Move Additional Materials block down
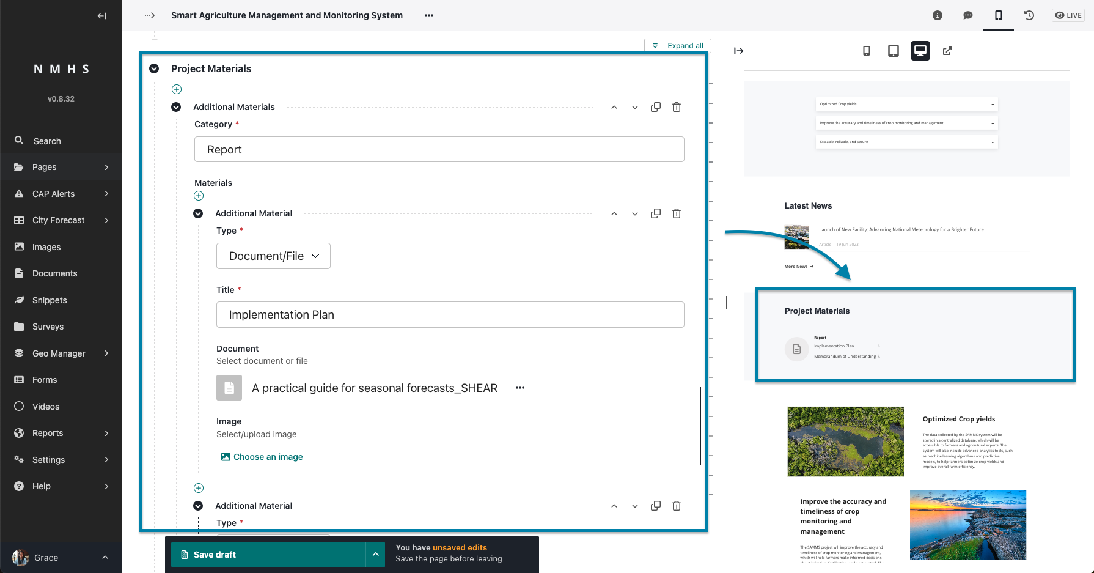The height and width of the screenshot is (573, 1094). tap(635, 107)
